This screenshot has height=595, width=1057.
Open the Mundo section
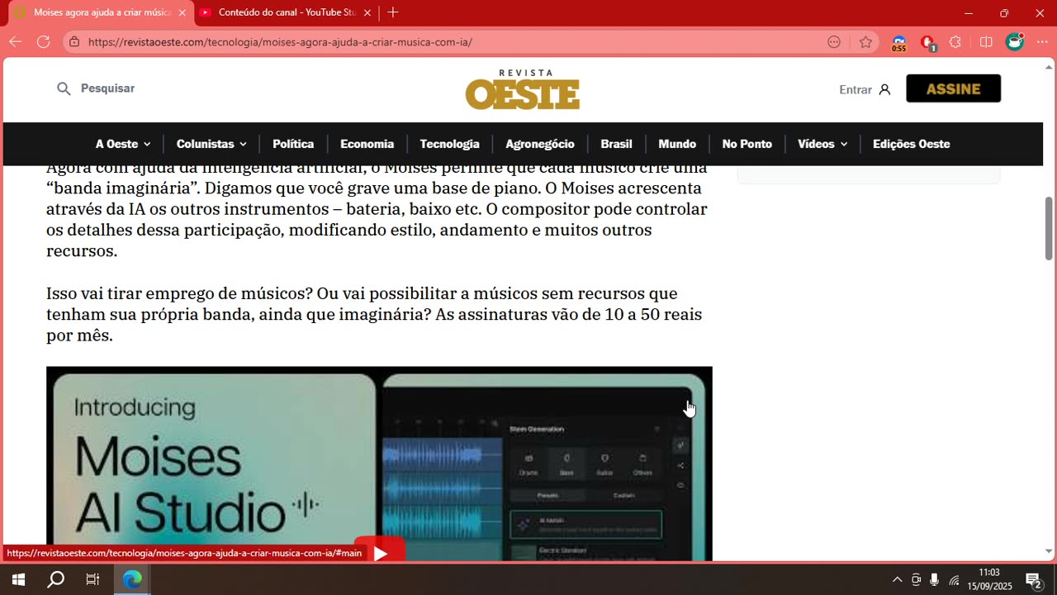coord(677,144)
